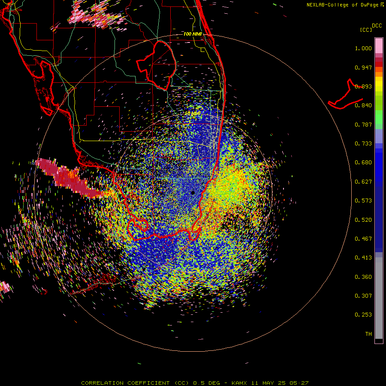Click the 0.413 color scale value
The height and width of the screenshot is (386, 386).
coord(363,258)
